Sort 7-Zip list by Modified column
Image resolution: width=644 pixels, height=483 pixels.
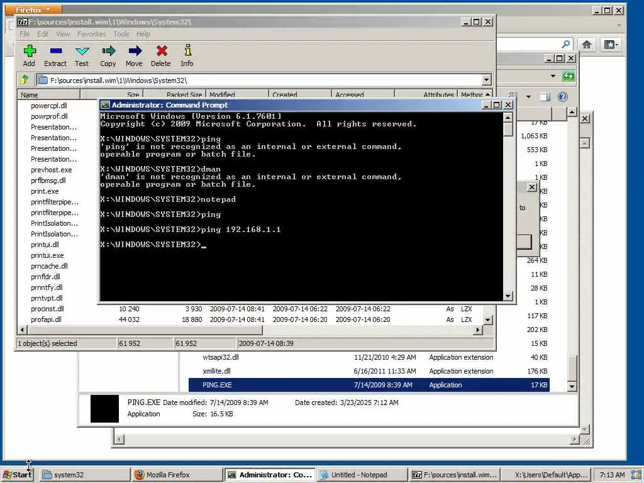pyautogui.click(x=237, y=95)
